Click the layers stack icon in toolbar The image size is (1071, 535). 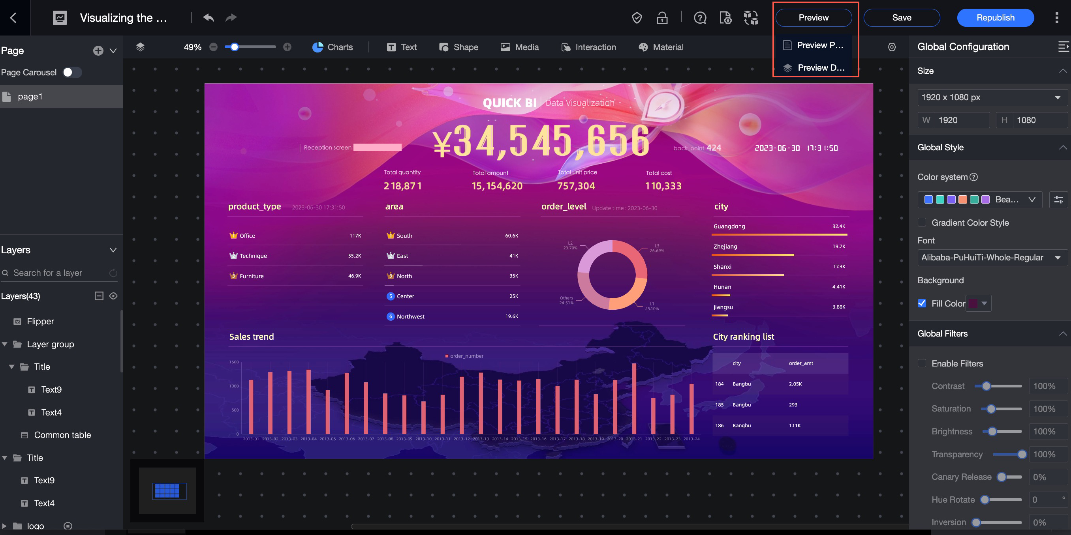click(140, 47)
